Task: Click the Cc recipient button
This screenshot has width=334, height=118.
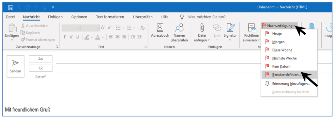Action: point(40,68)
